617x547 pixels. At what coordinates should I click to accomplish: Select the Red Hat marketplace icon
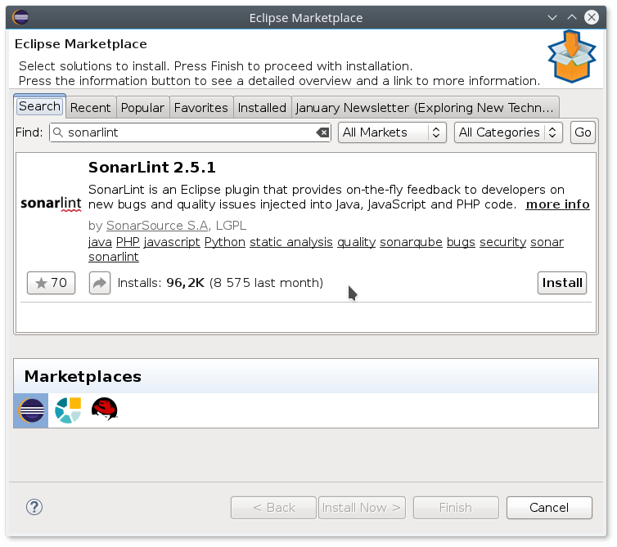(104, 410)
